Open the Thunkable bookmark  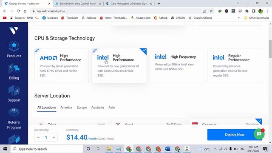coord(70,18)
